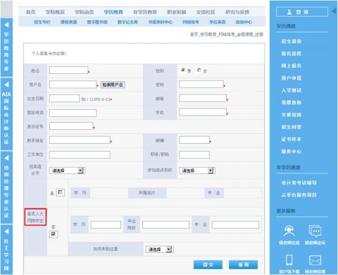Toggle the checked 否 checkbox
Viewport: 338px width, 275px height.
54,234
